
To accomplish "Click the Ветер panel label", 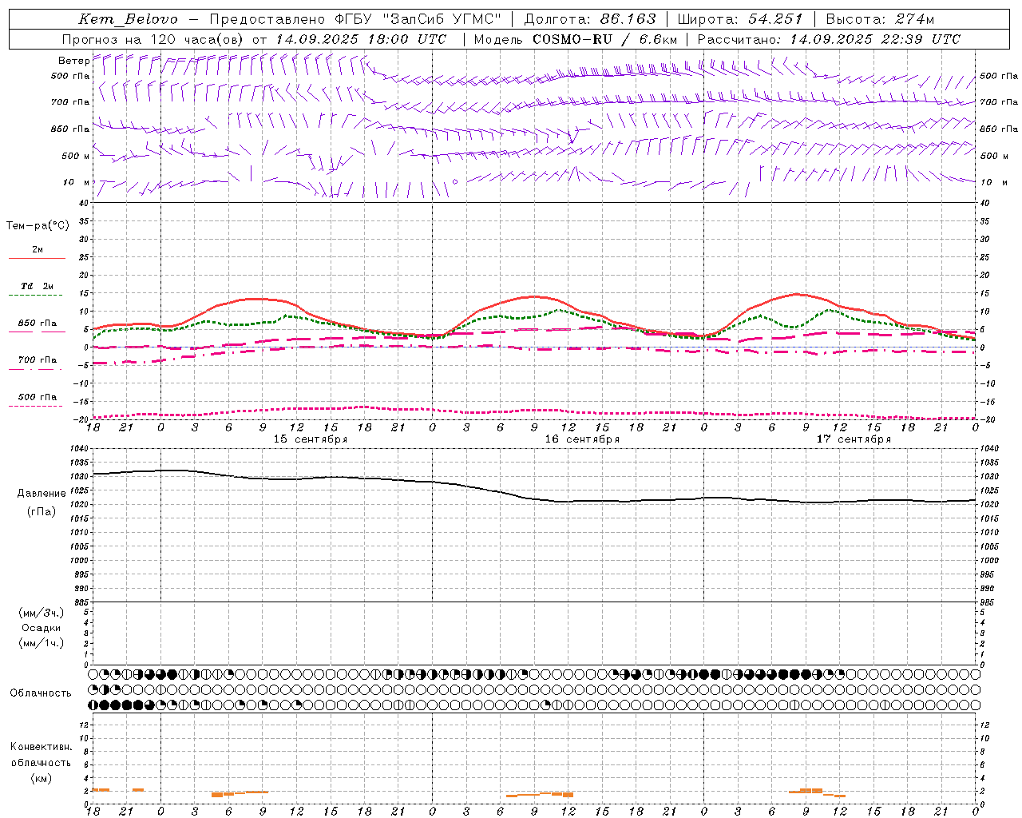I will (x=73, y=61).
